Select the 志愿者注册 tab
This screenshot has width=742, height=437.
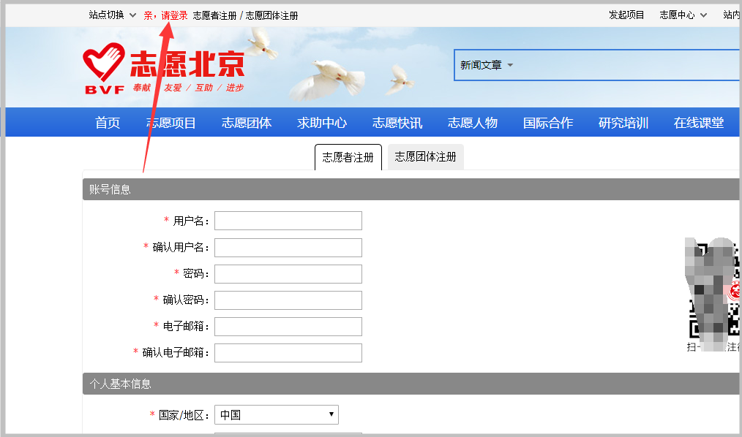(x=348, y=156)
